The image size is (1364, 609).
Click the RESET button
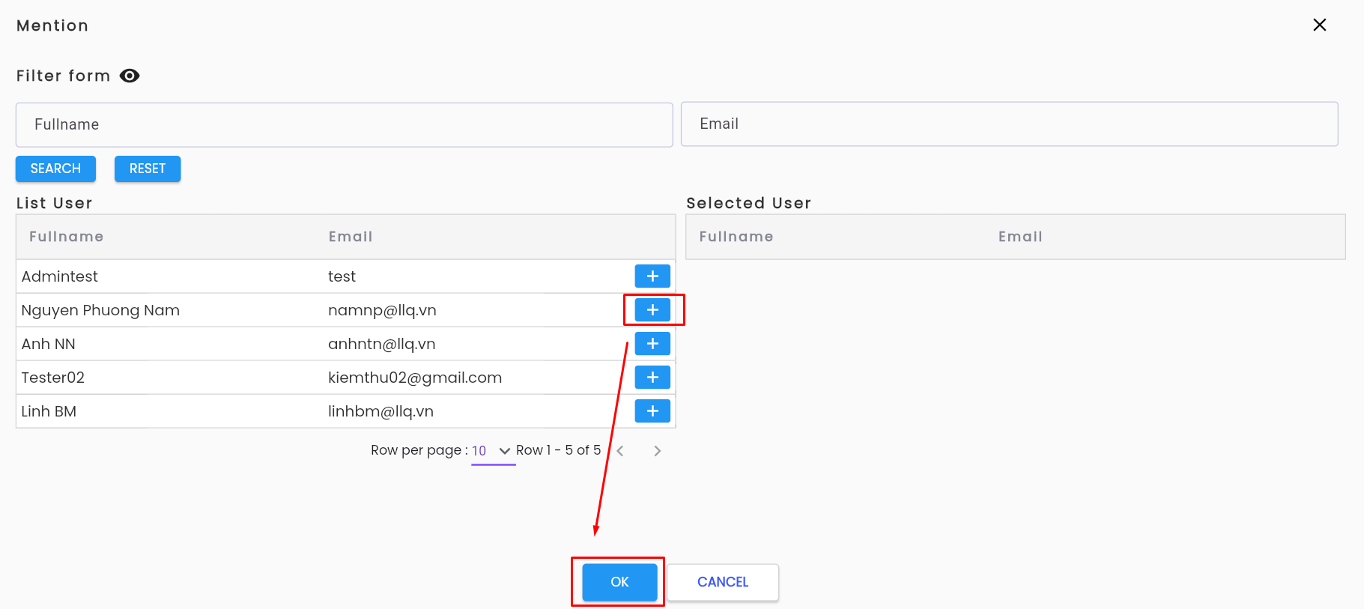[148, 169]
